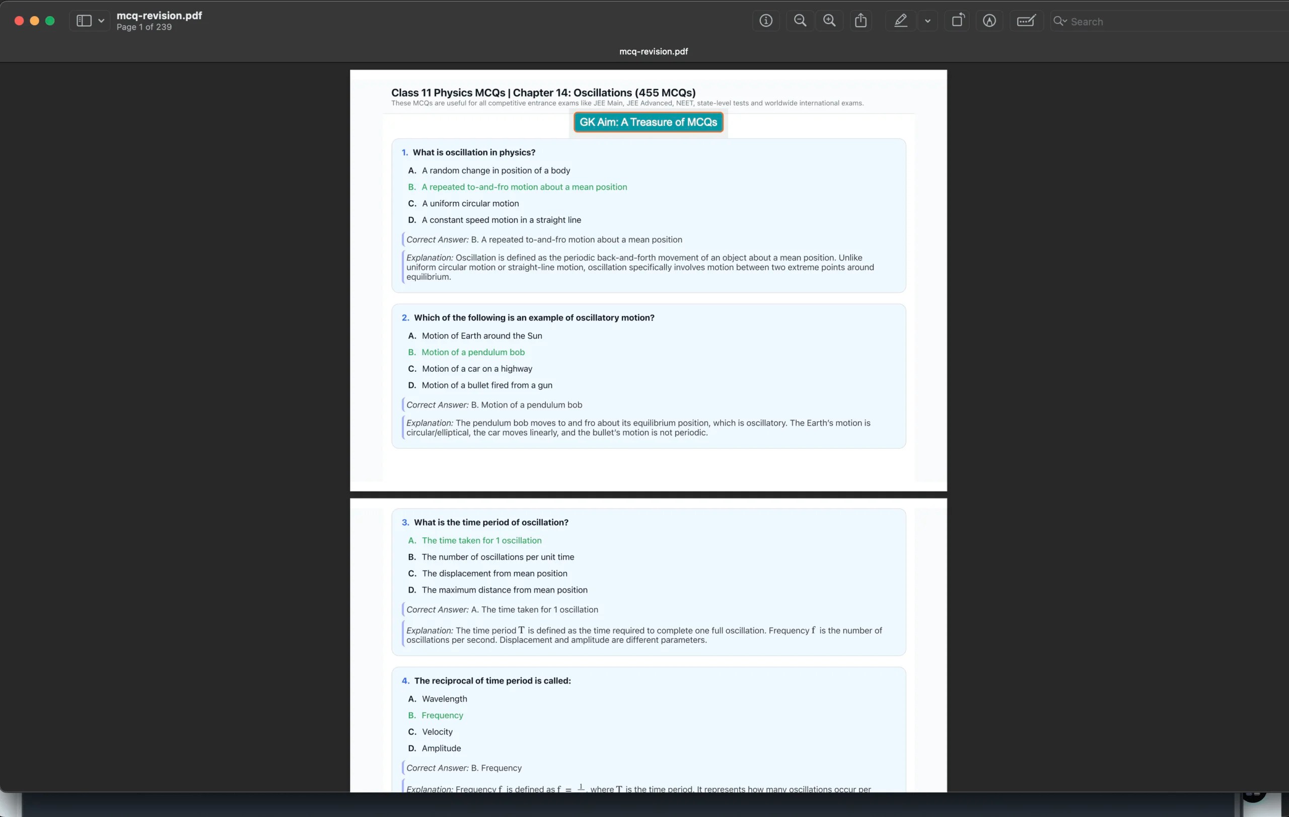The width and height of the screenshot is (1289, 817).
Task: Activate the Highlight pen tool
Action: (900, 21)
